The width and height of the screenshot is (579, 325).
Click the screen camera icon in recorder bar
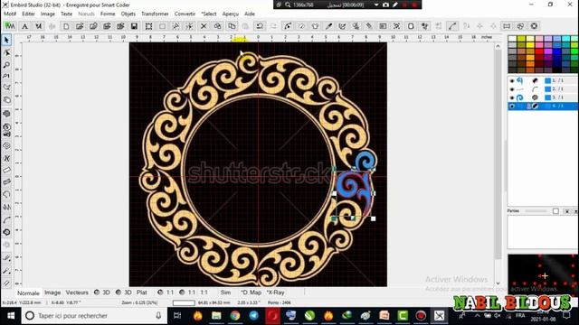385,5
